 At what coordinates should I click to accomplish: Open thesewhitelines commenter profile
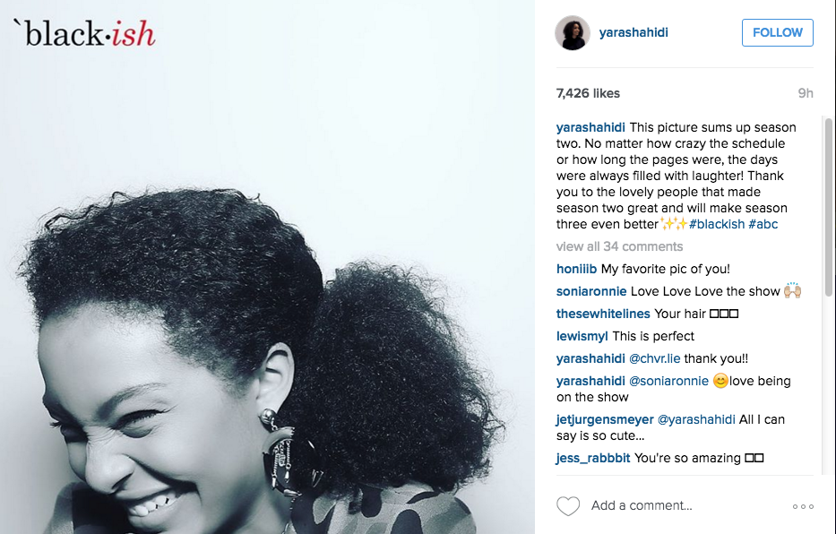tap(603, 314)
